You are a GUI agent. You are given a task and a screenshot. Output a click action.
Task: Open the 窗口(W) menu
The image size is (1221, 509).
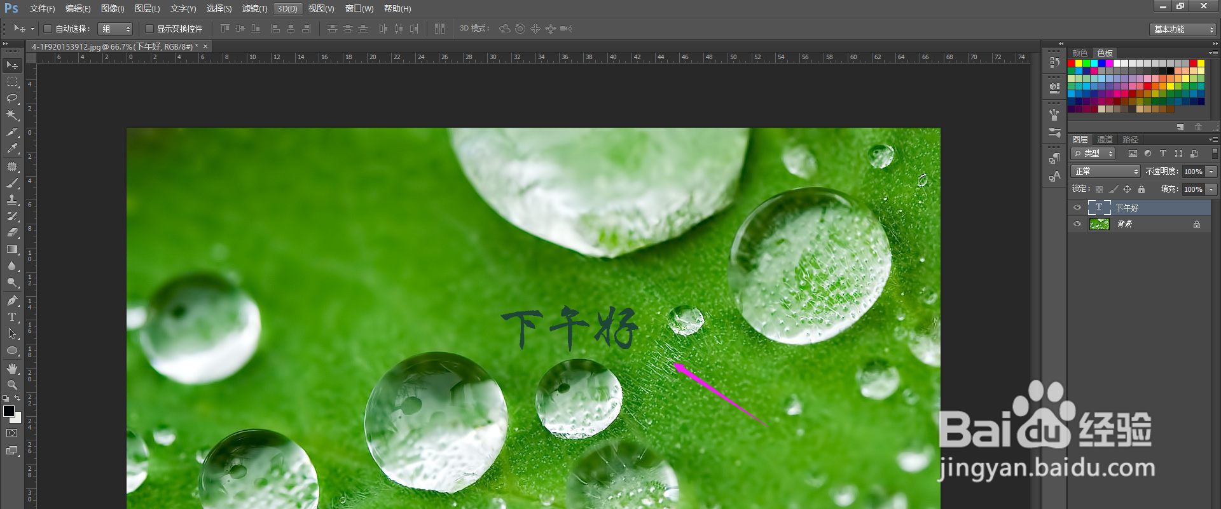[359, 9]
